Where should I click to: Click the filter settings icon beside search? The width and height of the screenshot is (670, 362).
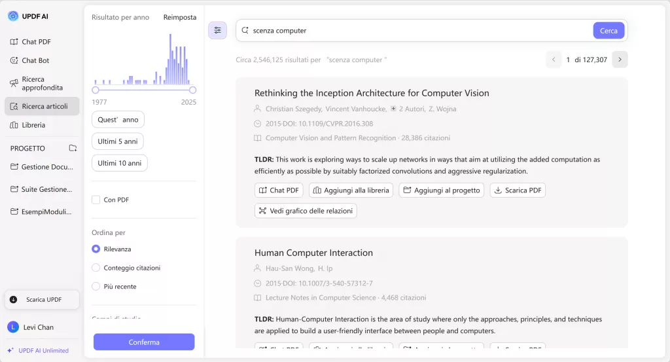pyautogui.click(x=217, y=30)
